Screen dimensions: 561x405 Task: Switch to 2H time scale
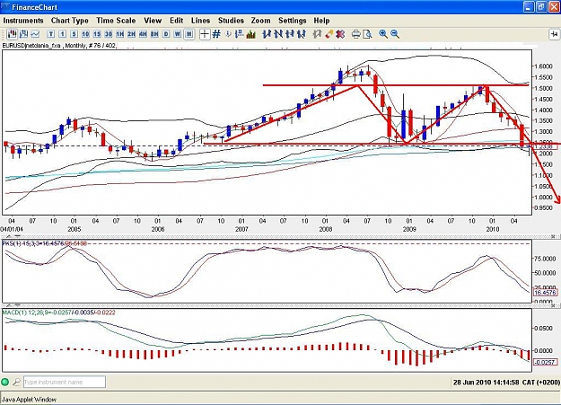pos(131,34)
